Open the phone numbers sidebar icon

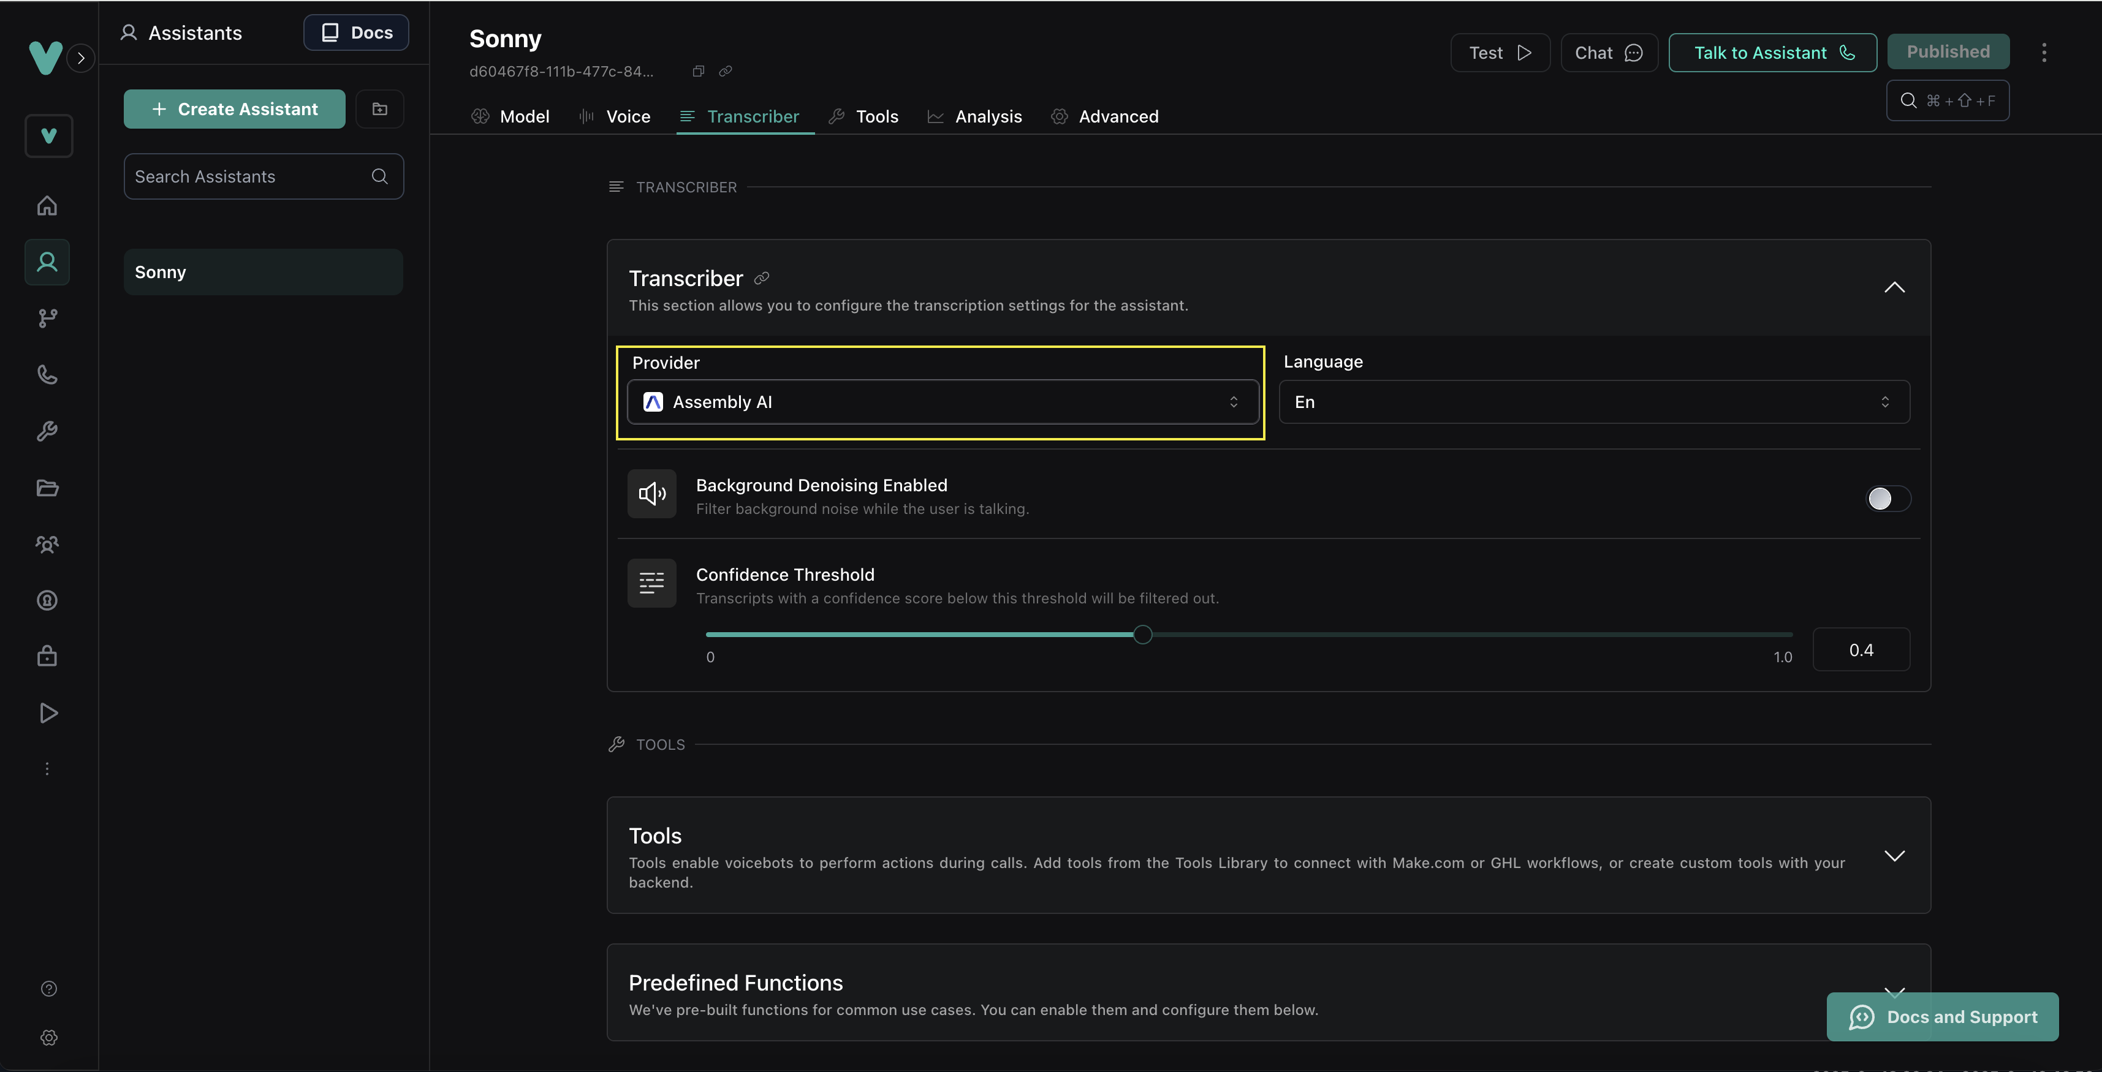click(x=47, y=374)
